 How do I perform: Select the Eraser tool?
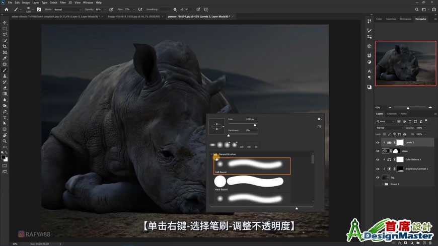point(5,88)
